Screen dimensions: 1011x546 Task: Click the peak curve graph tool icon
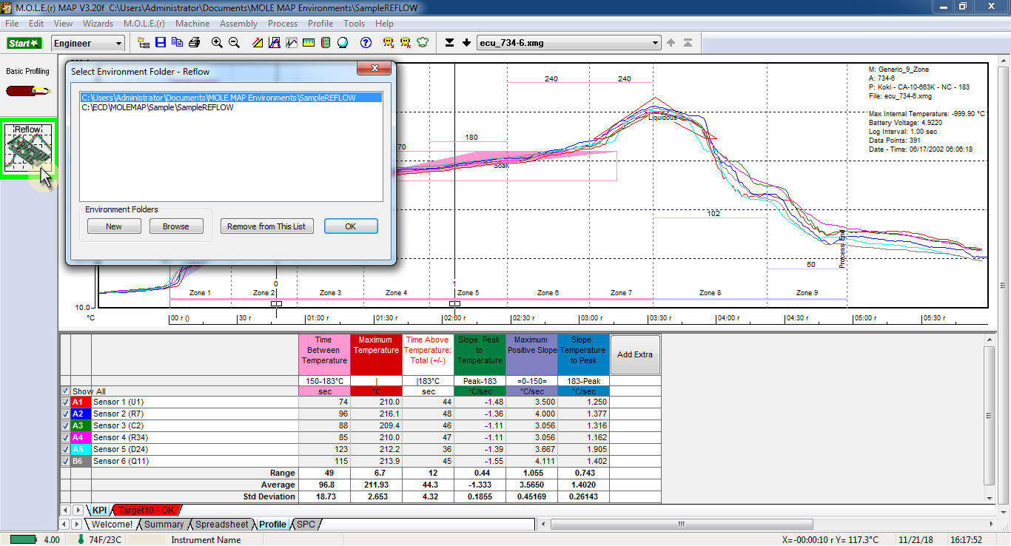click(x=275, y=43)
